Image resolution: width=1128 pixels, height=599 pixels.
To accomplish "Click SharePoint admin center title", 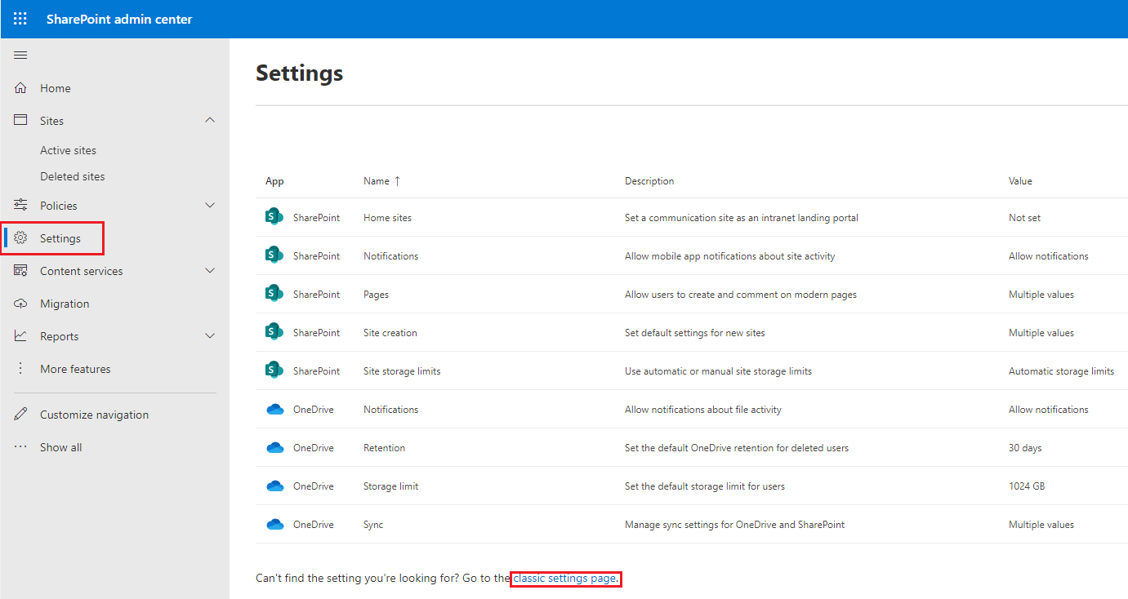I will [119, 19].
